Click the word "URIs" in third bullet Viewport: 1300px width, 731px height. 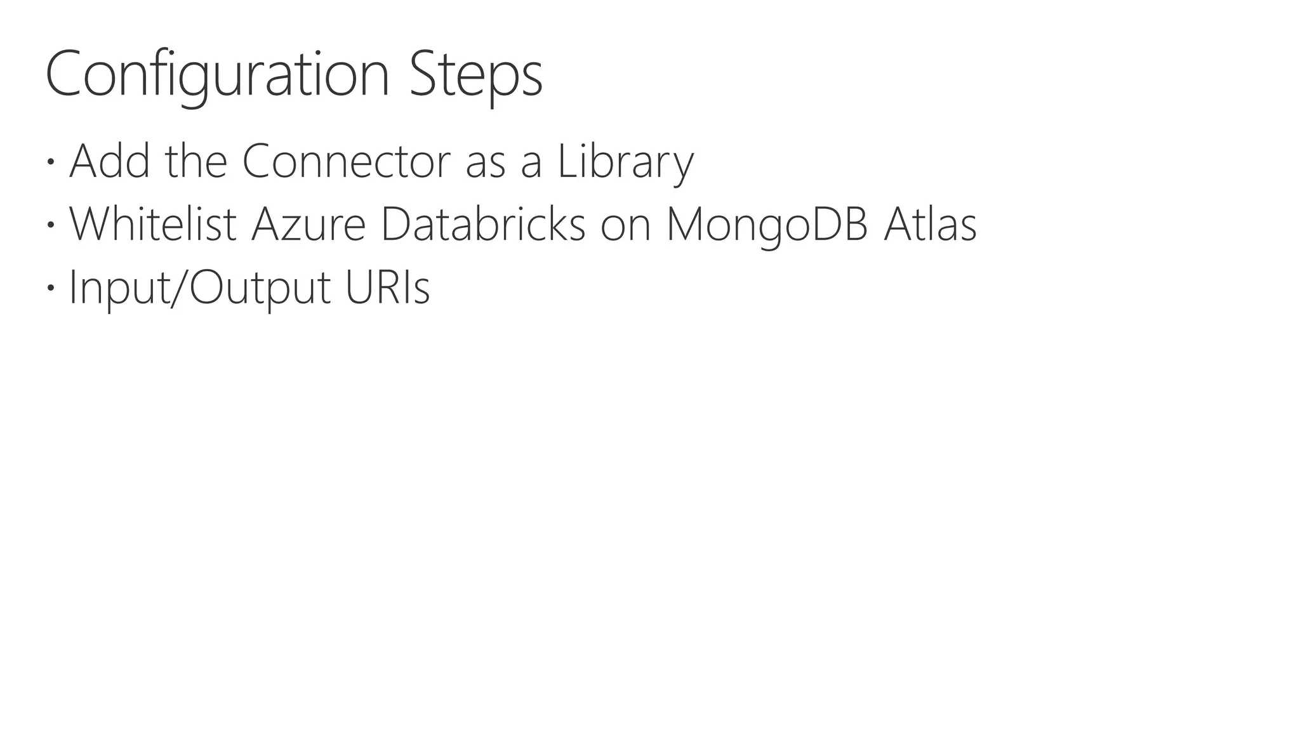coord(387,287)
